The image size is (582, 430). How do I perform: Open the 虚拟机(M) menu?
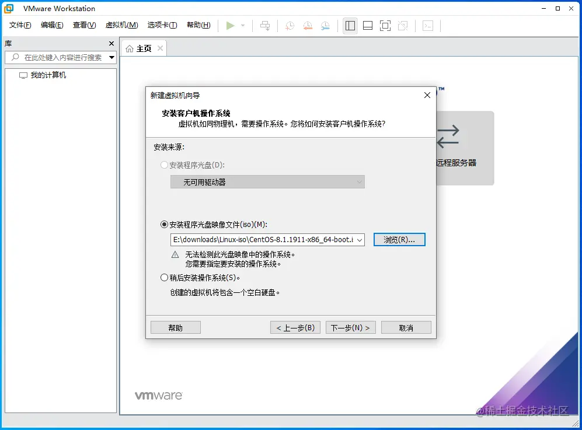click(121, 25)
